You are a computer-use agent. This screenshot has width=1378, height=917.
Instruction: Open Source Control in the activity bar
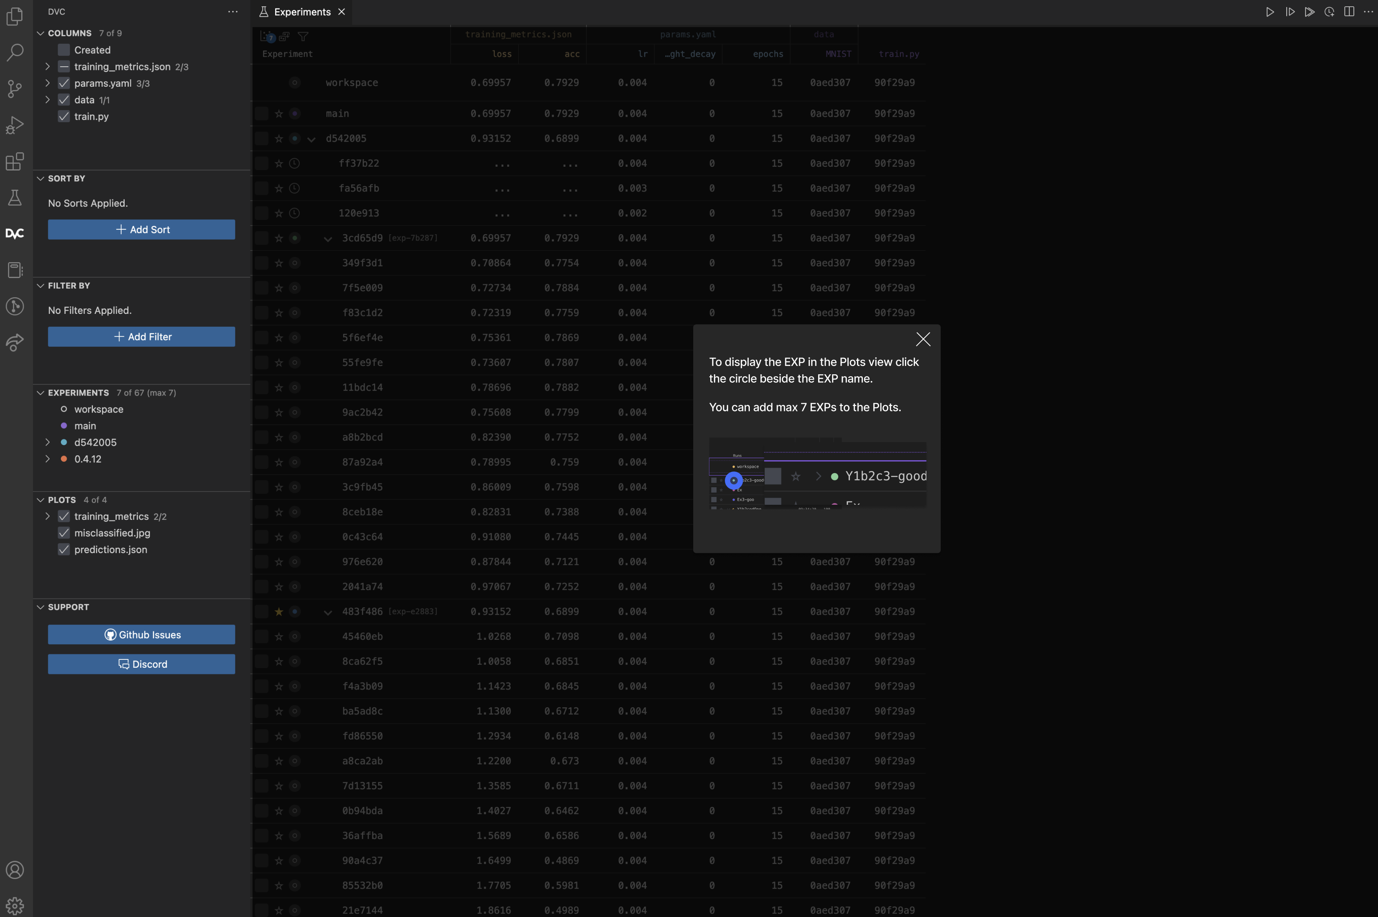pyautogui.click(x=15, y=88)
